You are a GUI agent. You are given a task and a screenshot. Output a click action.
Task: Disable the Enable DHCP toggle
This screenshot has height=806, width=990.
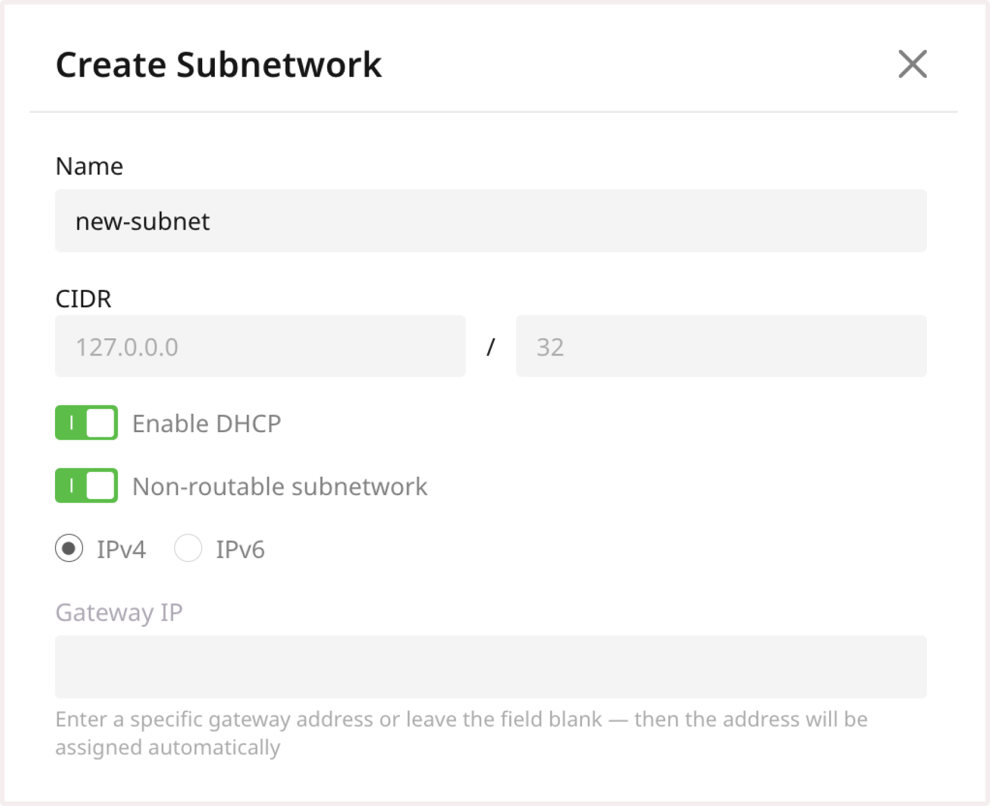click(x=86, y=423)
